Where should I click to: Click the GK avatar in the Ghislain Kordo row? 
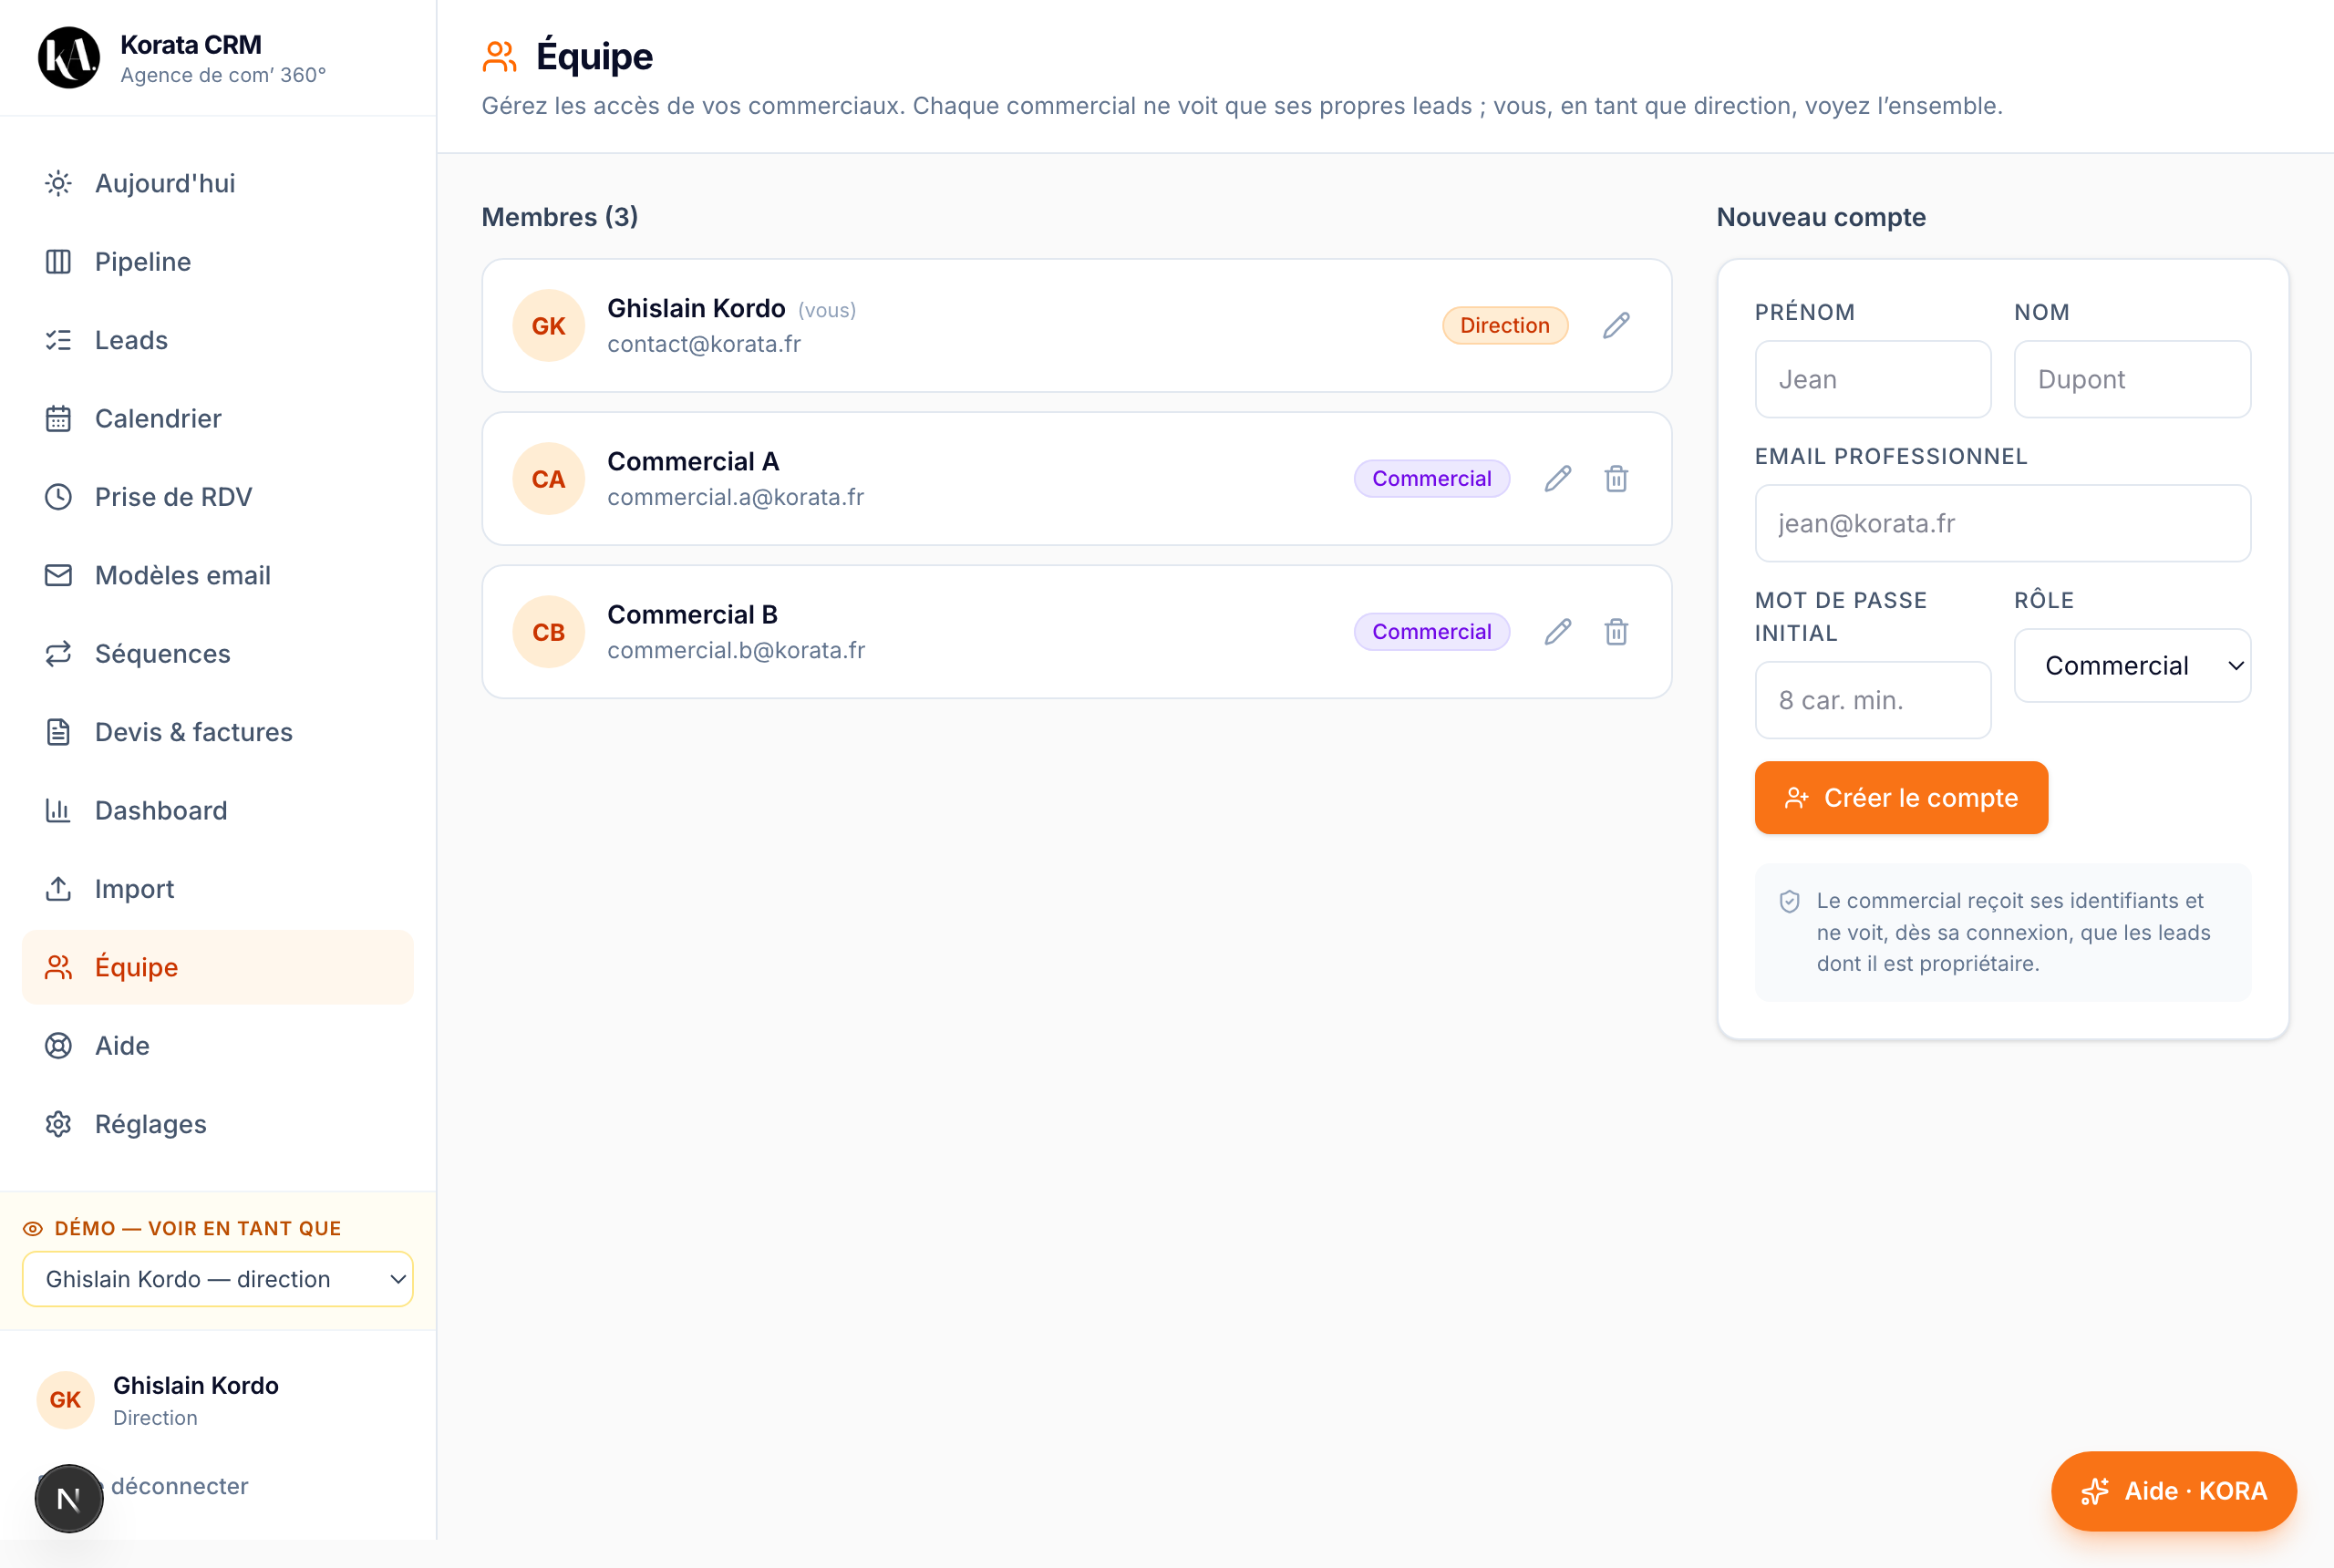click(548, 325)
